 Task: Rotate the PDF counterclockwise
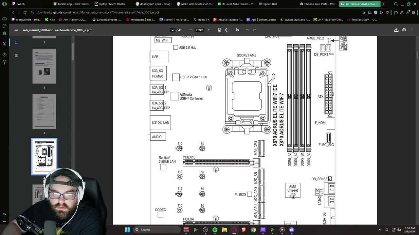(x=226, y=30)
